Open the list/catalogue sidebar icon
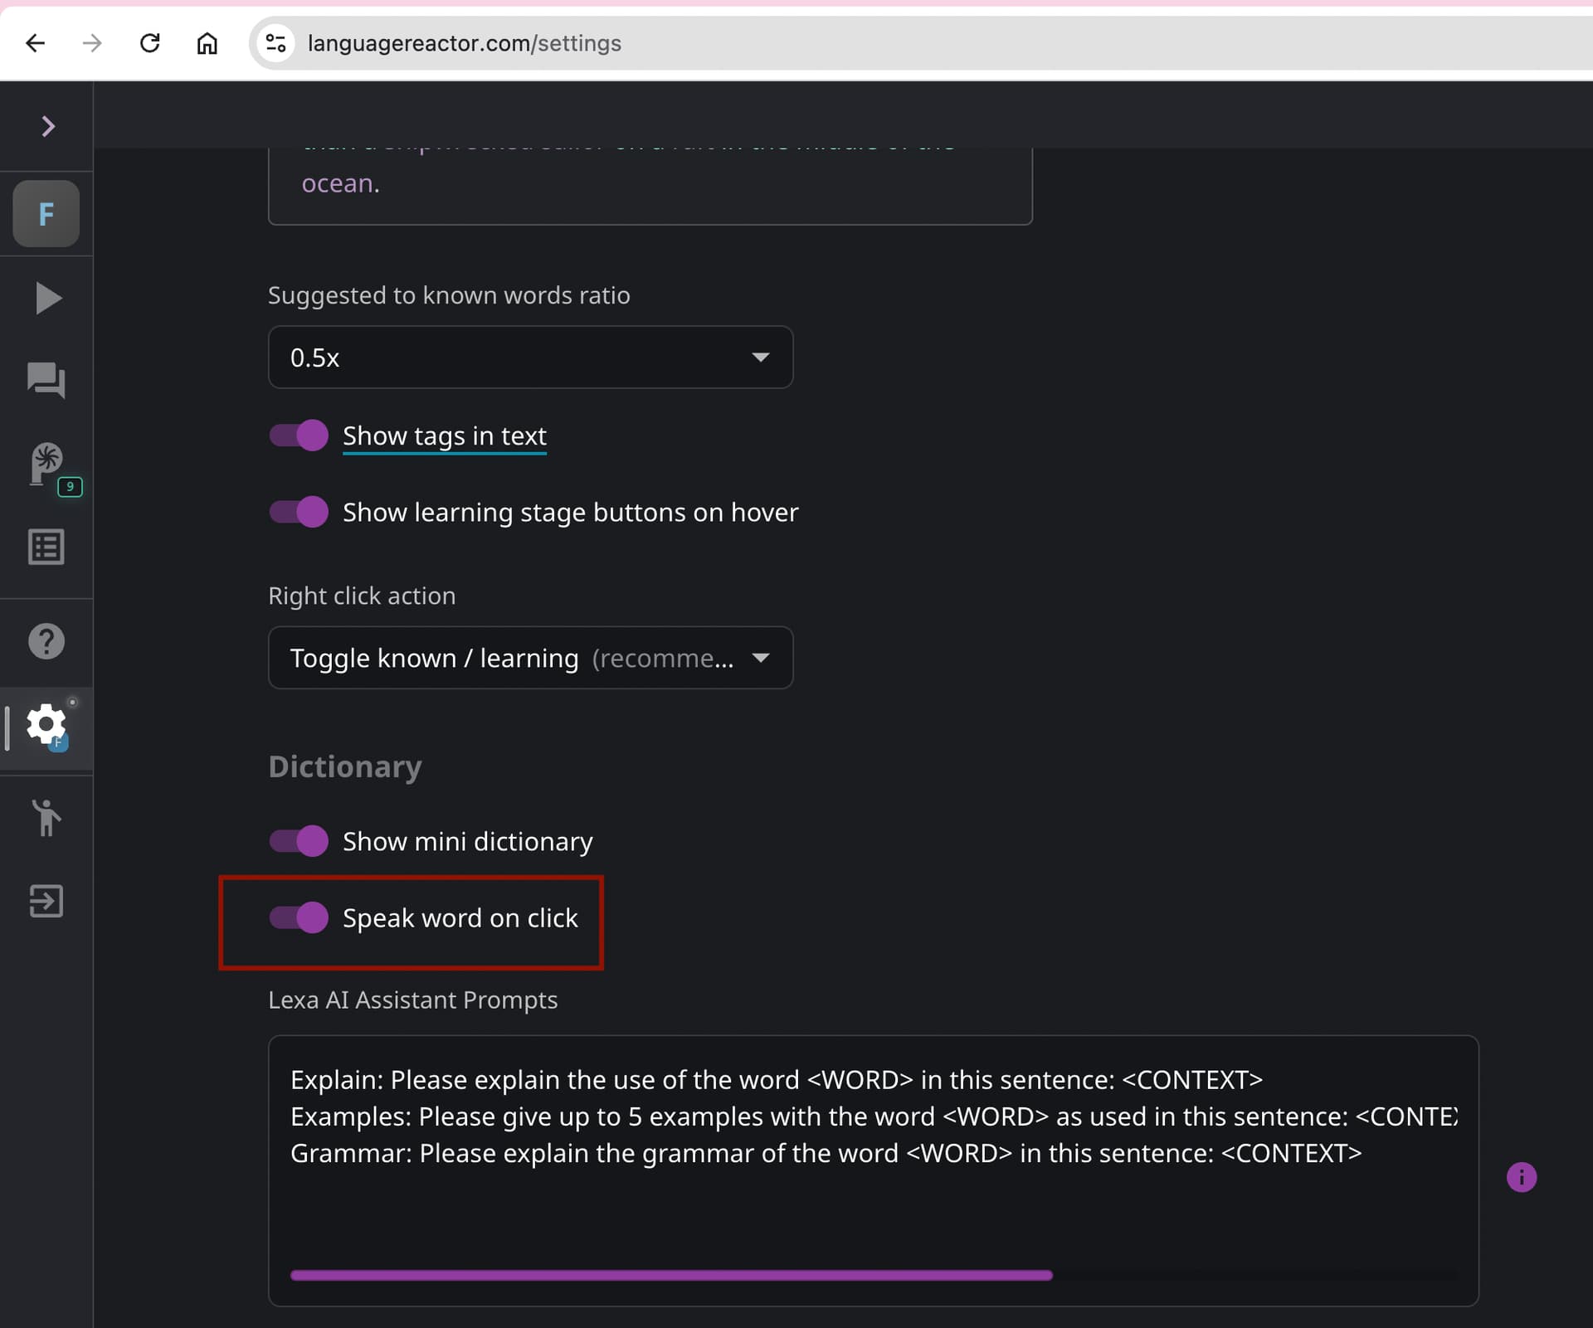The image size is (1593, 1328). (46, 547)
